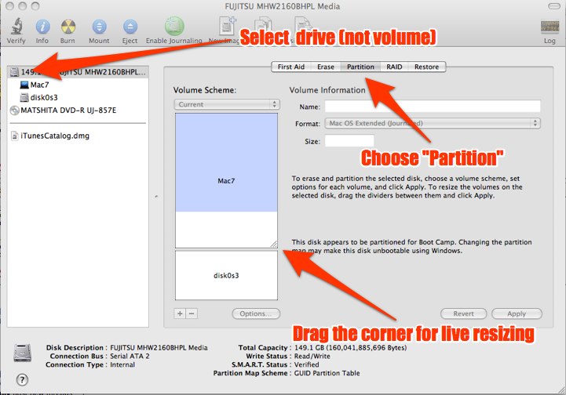This screenshot has width=566, height=395.
Task: Click the S.M.A.R.T. Status Verified value
Action: pyautogui.click(x=307, y=364)
